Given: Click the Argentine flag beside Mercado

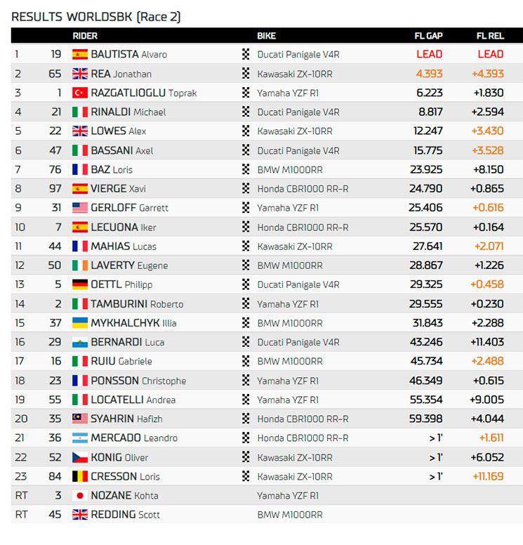Looking at the screenshot, I should (x=80, y=438).
